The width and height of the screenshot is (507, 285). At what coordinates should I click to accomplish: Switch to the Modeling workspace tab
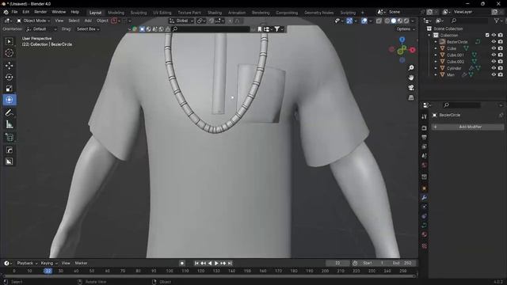[x=116, y=13]
